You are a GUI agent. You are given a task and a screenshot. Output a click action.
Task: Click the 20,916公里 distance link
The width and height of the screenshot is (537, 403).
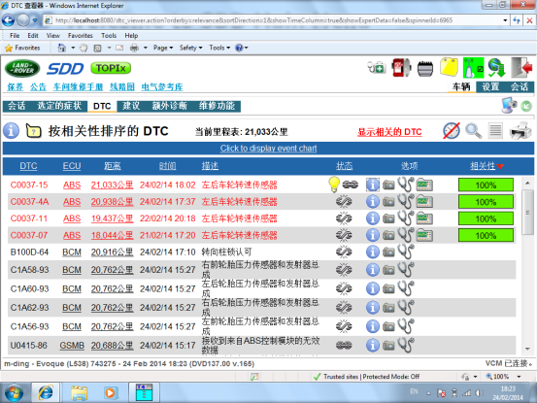point(112,252)
